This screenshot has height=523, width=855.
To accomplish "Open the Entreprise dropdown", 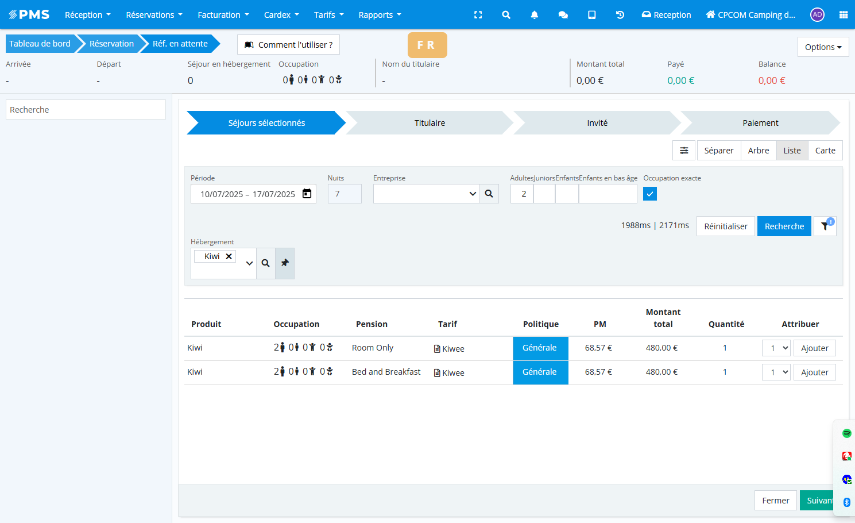I will point(426,194).
